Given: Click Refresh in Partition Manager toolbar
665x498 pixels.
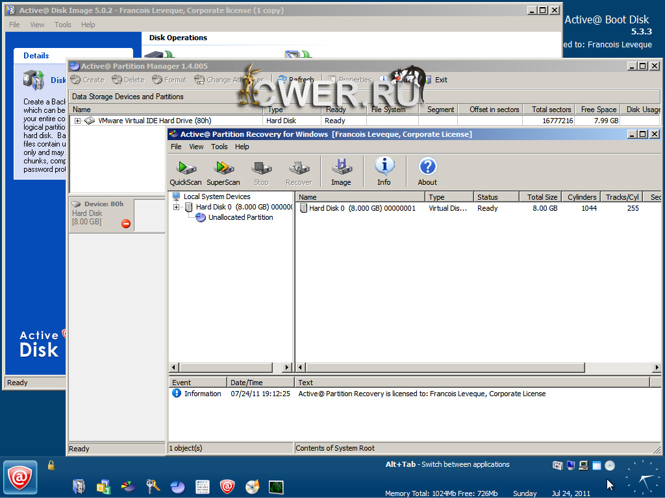Looking at the screenshot, I should [x=295, y=80].
